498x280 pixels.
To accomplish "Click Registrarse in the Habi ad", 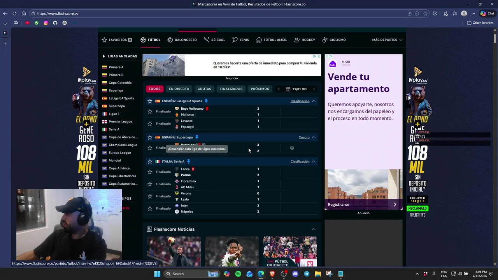I will 363,205.
